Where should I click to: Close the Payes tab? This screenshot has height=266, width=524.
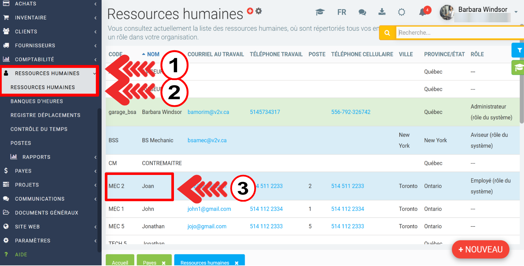click(164, 263)
